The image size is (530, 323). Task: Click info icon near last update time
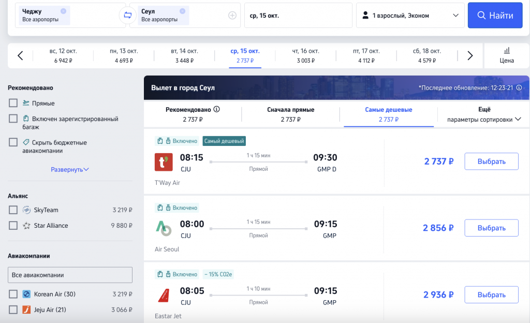click(519, 87)
